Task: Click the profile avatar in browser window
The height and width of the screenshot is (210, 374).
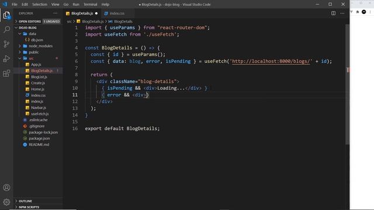Action: pos(363,12)
